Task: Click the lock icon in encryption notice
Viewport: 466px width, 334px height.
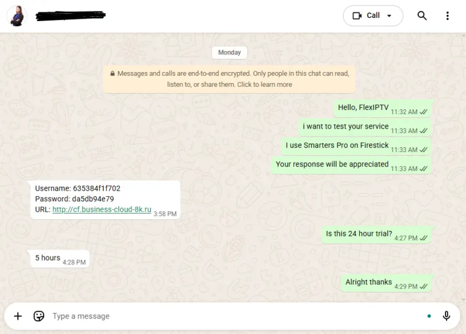Action: click(x=112, y=73)
